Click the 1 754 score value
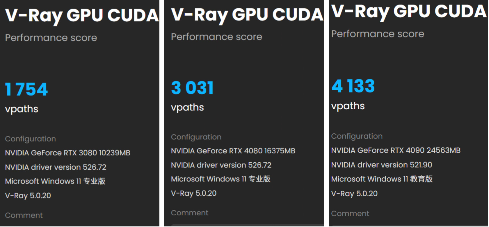The image size is (489, 227). click(26, 89)
